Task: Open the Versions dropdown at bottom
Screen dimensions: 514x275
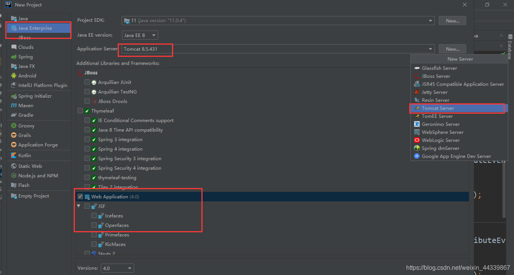Action: click(117, 268)
